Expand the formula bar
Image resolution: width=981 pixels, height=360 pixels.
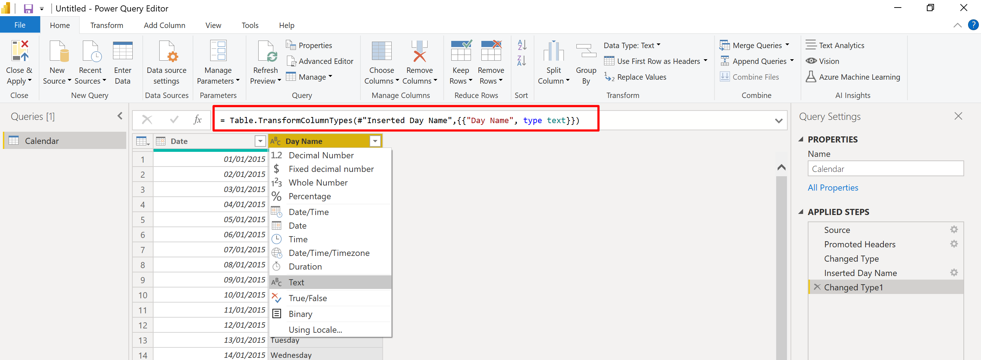778,121
